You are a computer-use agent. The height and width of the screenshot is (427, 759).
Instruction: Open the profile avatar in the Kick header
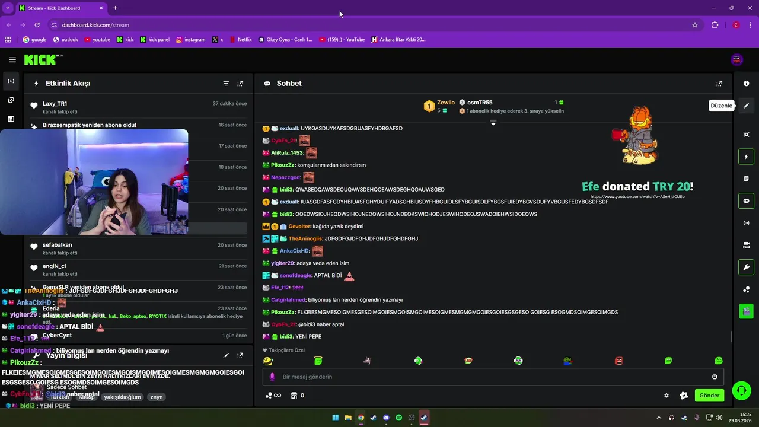click(736, 59)
